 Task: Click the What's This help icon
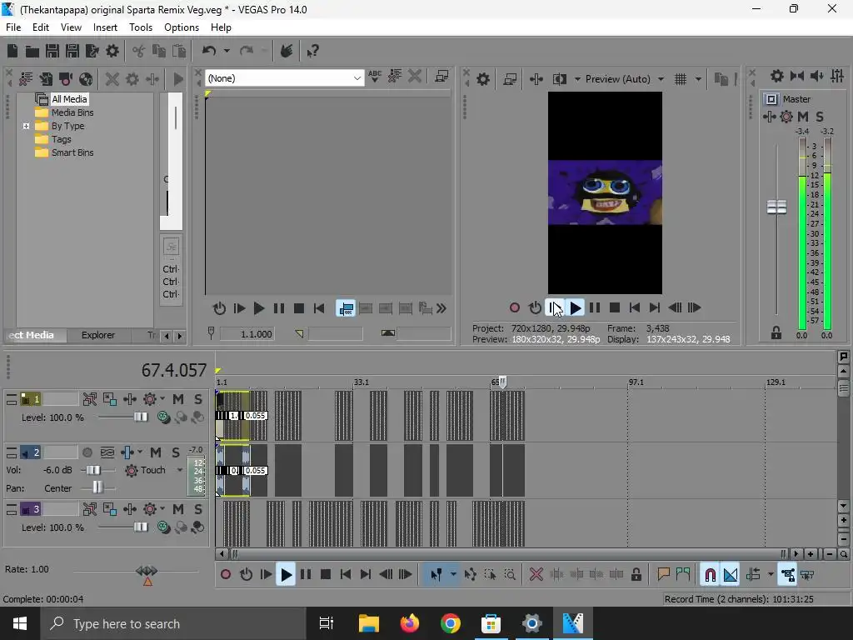point(312,51)
